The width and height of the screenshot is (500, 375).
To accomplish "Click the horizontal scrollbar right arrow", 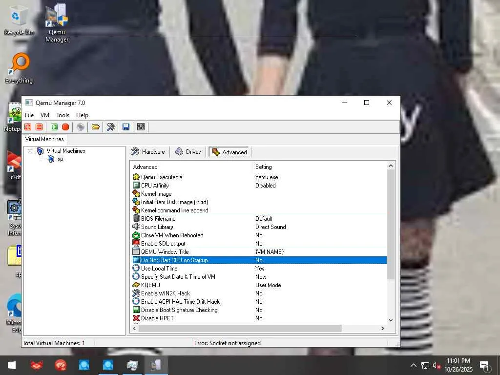I will click(383, 328).
